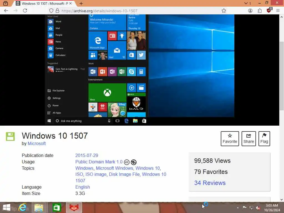
Task: Open the Microsoft creator link
Action: coord(37,143)
